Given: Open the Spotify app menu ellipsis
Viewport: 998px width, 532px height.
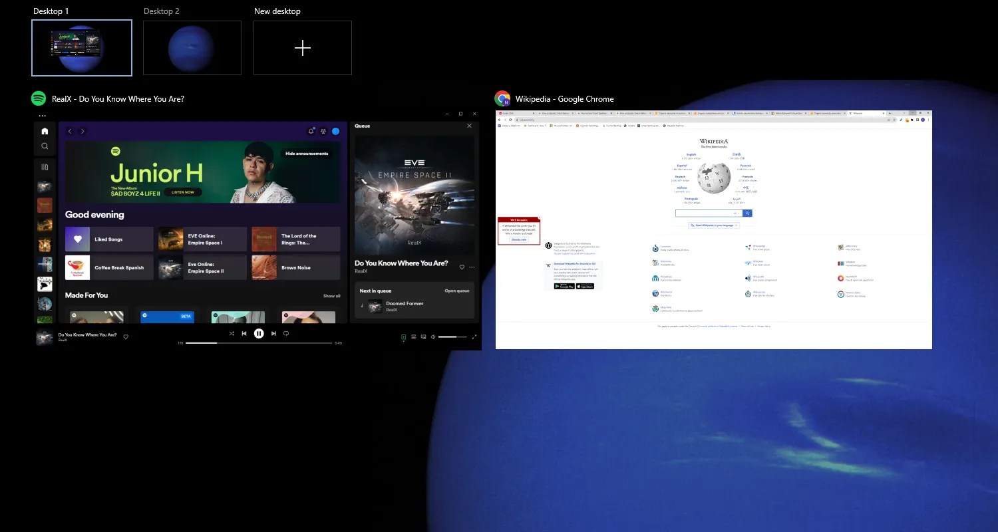Looking at the screenshot, I should (43, 114).
